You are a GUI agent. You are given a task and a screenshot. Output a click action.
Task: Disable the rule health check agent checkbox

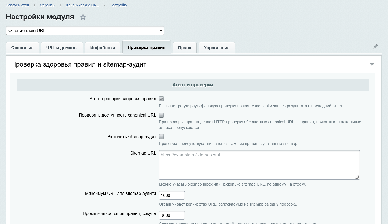click(x=161, y=99)
